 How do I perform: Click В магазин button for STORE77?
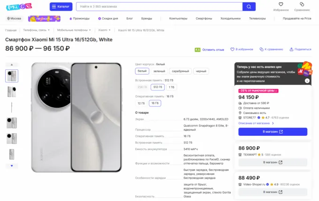[273, 132]
